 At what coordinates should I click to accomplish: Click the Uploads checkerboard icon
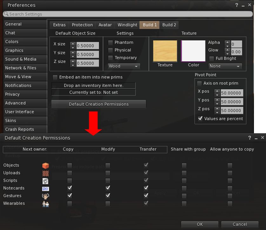(x=46, y=173)
